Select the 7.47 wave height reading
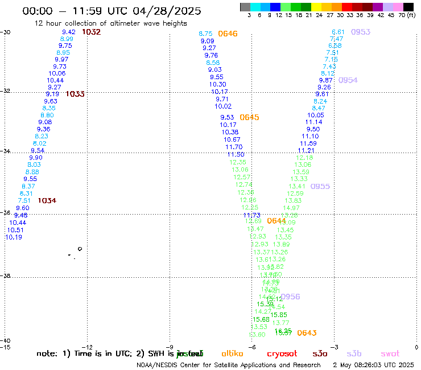Image resolution: width=421 pixels, height=370 pixels. click(x=336, y=39)
